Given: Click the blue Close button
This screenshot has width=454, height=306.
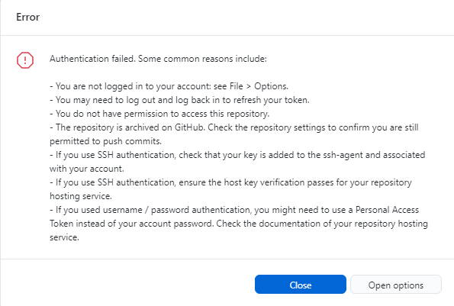Looking at the screenshot, I should tap(301, 285).
